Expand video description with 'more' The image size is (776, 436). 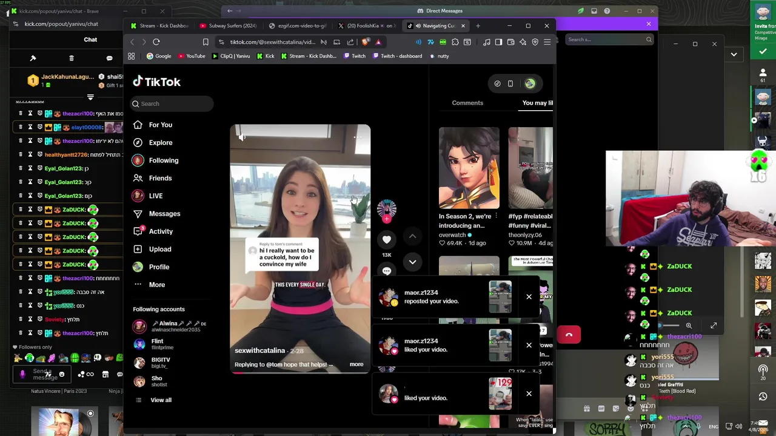click(x=356, y=365)
